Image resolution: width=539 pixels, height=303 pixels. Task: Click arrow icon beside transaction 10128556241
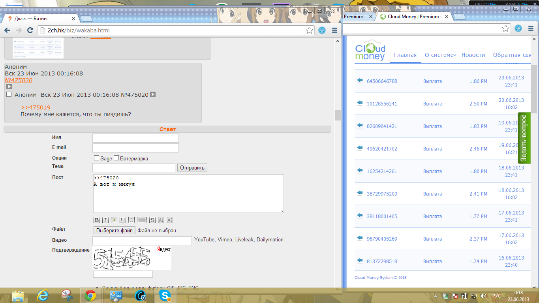[x=359, y=103]
